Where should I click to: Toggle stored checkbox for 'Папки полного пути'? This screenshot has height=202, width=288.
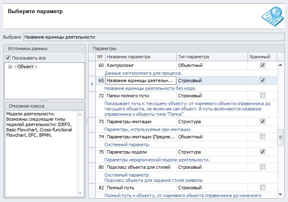coord(262,96)
